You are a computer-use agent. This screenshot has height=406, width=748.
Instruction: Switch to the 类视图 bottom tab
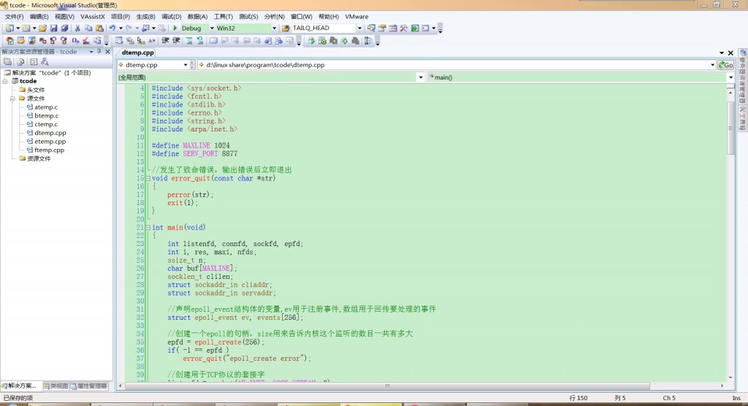point(56,386)
